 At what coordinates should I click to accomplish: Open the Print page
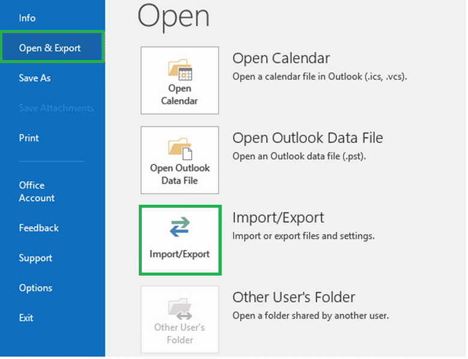point(29,137)
